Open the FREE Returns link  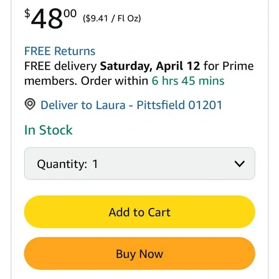pyautogui.click(x=60, y=51)
